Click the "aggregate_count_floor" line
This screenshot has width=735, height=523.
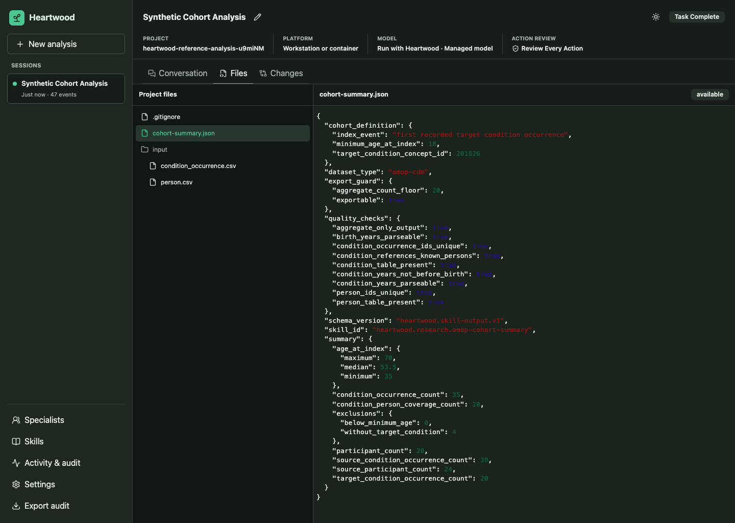(388, 191)
